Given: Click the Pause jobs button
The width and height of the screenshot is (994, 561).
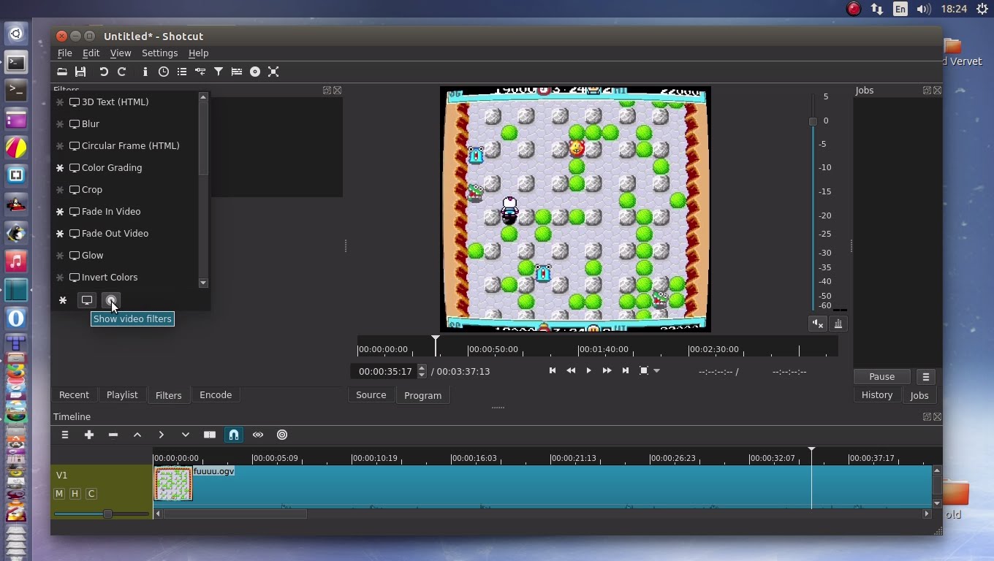Looking at the screenshot, I should [x=882, y=377].
